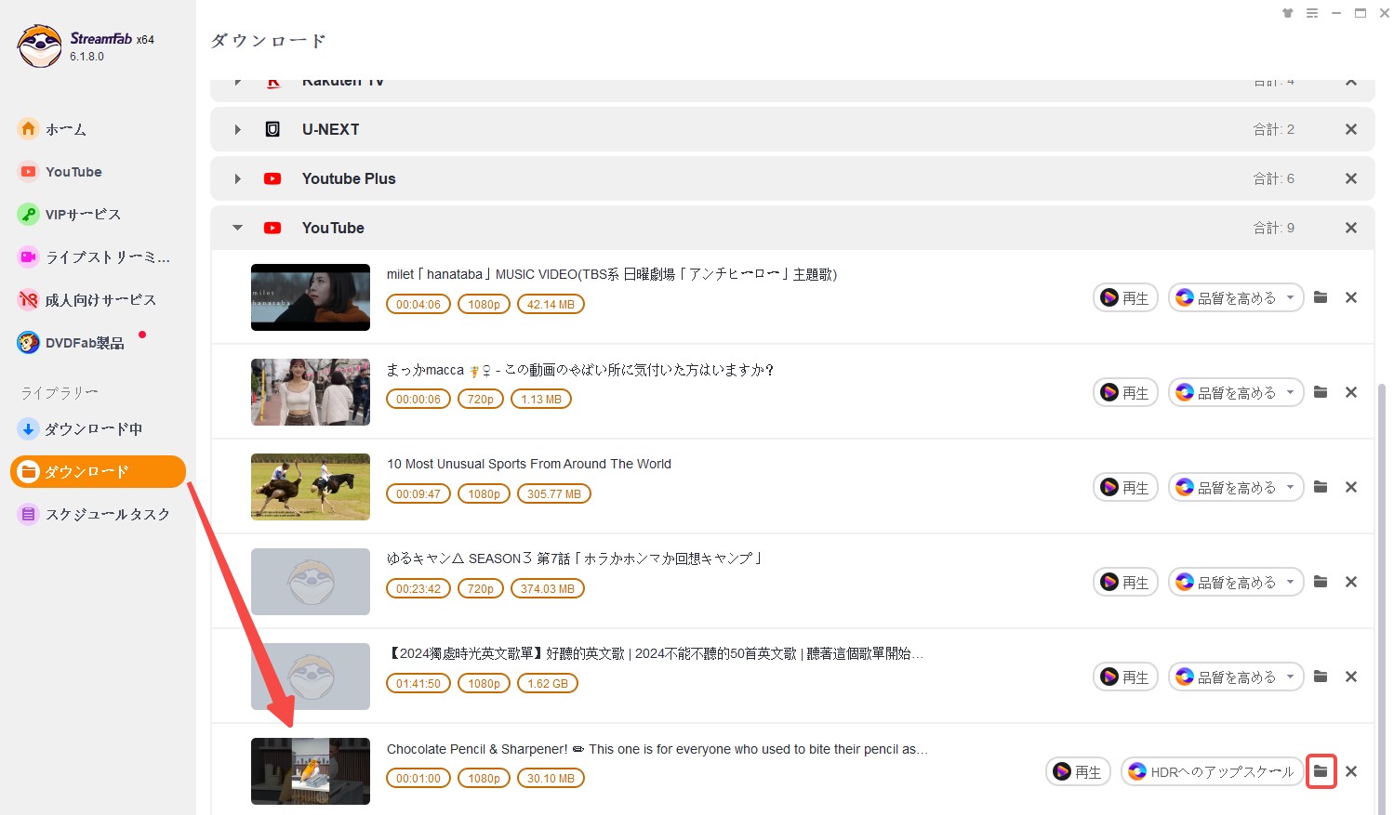This screenshot has width=1394, height=815.
Task: Delete the Chocolate Pencil entry
Action: (x=1351, y=771)
